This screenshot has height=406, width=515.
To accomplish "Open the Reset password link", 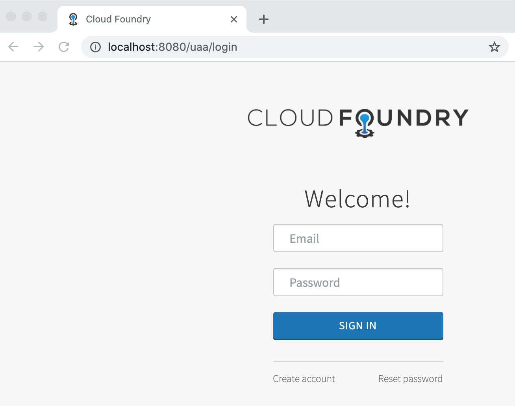I will point(410,379).
